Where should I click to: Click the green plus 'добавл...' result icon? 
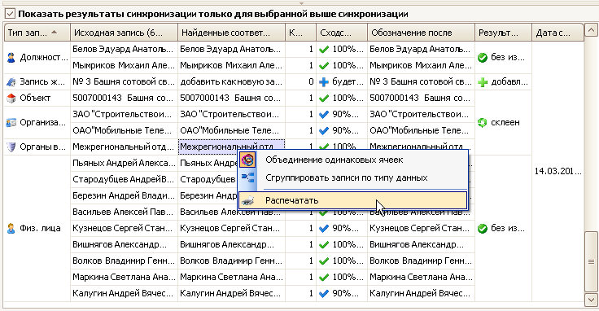pyautogui.click(x=483, y=81)
